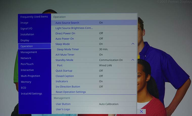Change the Port setting

click(94, 65)
